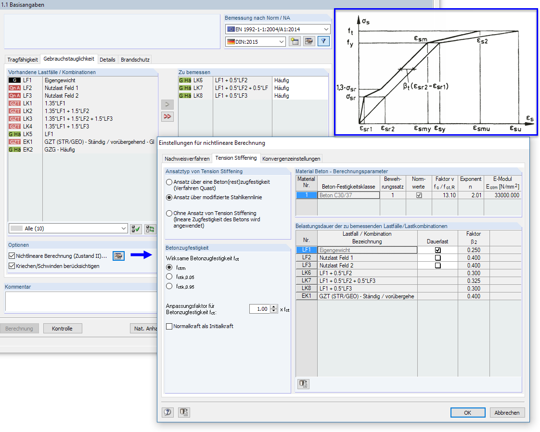Screen dimensions: 540x432
Task: Select EK2 GZG - Häufig row
Action: click(83, 150)
